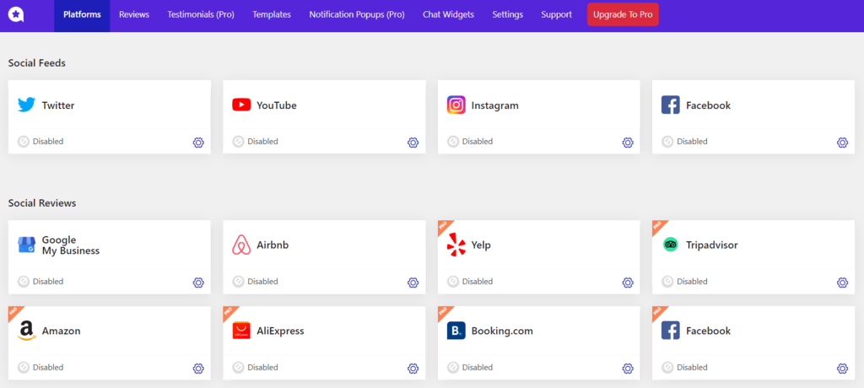This screenshot has width=864, height=388.
Task: Toggle Instagram Disabled status
Action: tap(453, 142)
